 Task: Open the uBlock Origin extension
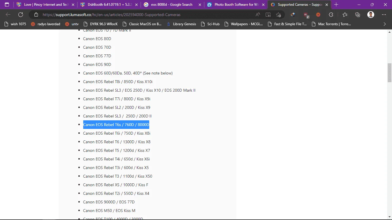[x=306, y=15]
